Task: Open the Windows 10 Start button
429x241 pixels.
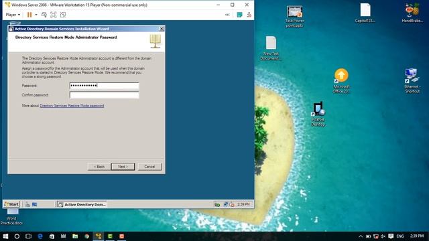Action: (x=5, y=236)
